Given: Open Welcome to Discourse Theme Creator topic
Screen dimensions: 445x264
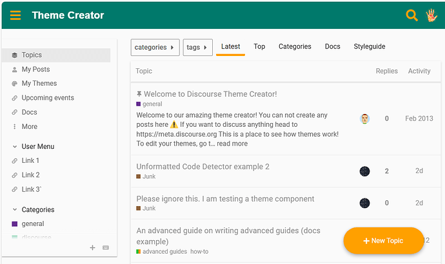Looking at the screenshot, I should [210, 94].
